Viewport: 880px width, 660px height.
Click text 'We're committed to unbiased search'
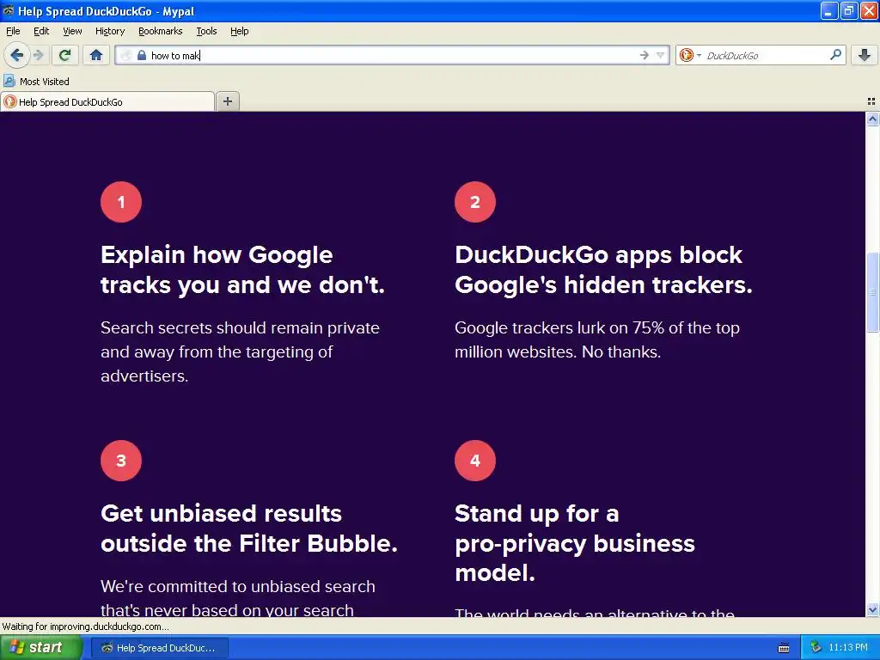(237, 586)
